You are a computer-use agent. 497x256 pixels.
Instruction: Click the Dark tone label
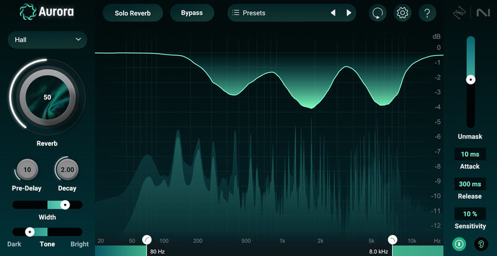click(x=14, y=244)
